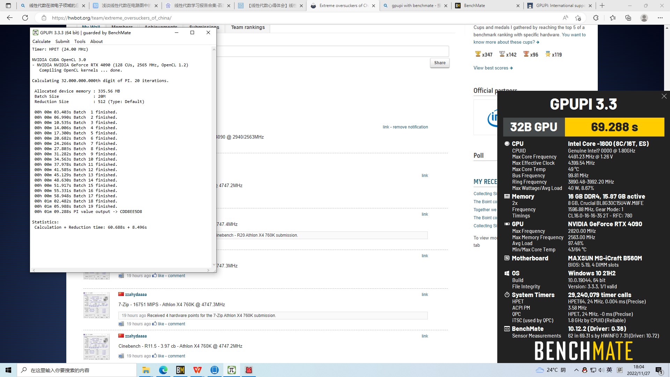Open File Explorer from the taskbar
This screenshot has width=670, height=377.
coord(146,370)
